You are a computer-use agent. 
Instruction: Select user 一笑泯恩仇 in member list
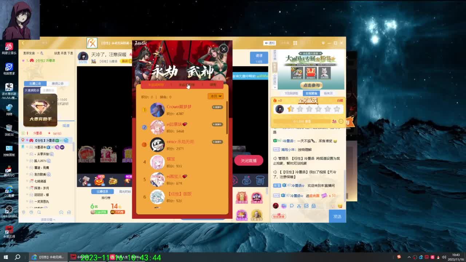[x=42, y=202]
